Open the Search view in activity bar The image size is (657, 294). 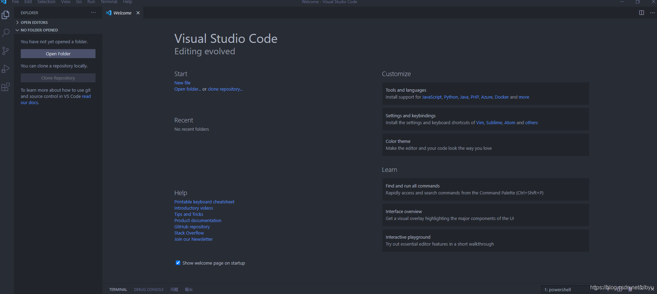(x=6, y=33)
